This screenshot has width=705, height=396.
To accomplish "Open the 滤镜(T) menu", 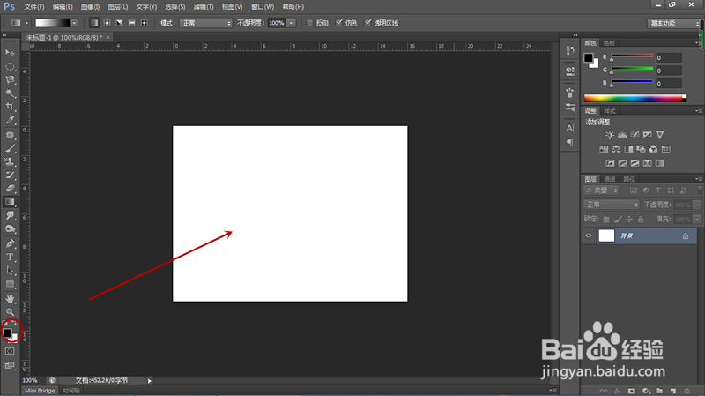I will (x=204, y=7).
